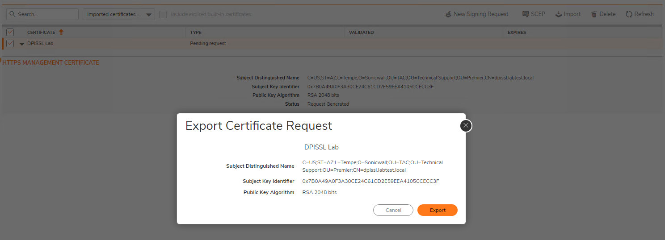Click the orange sort arrow beside Certificate

(61, 32)
